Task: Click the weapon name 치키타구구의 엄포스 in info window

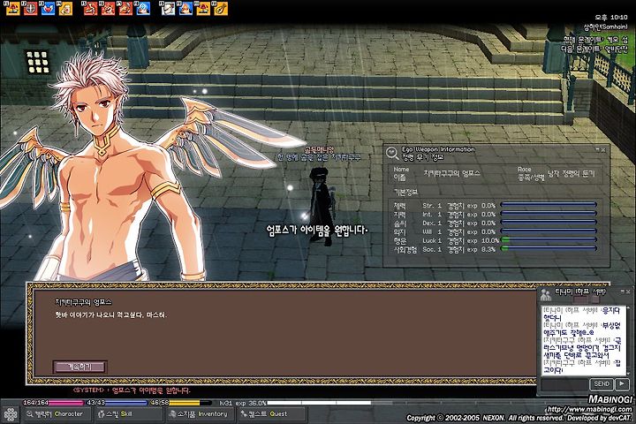Action: tap(451, 173)
